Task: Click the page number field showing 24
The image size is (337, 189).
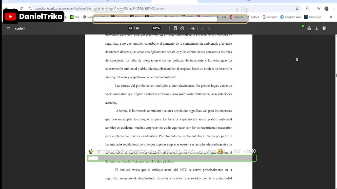Action: 130,28
